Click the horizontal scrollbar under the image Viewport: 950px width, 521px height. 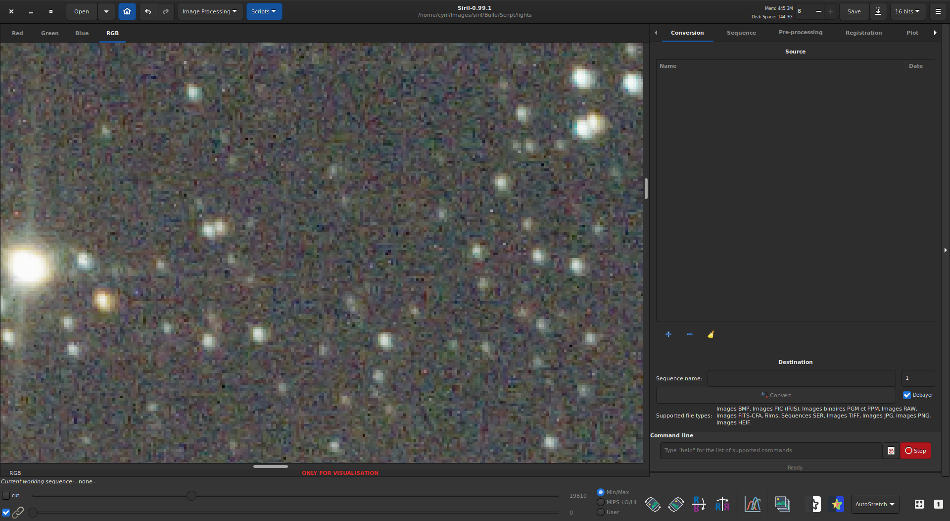tap(271, 466)
